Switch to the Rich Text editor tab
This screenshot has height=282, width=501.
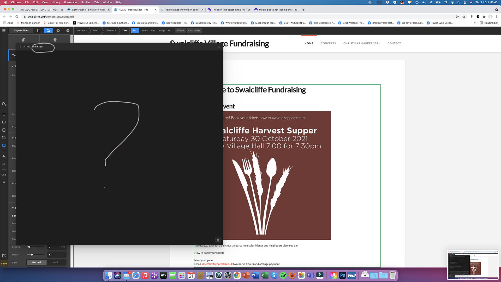click(38, 47)
